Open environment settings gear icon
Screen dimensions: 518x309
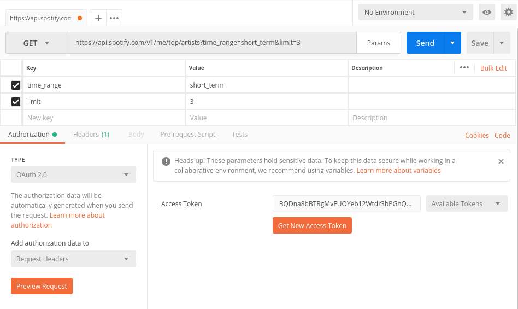508,12
